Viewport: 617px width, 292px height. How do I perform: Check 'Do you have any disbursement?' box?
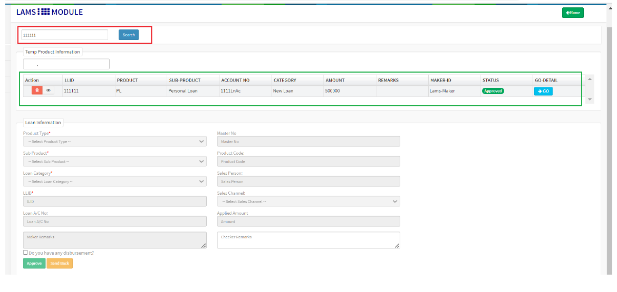[26, 253]
